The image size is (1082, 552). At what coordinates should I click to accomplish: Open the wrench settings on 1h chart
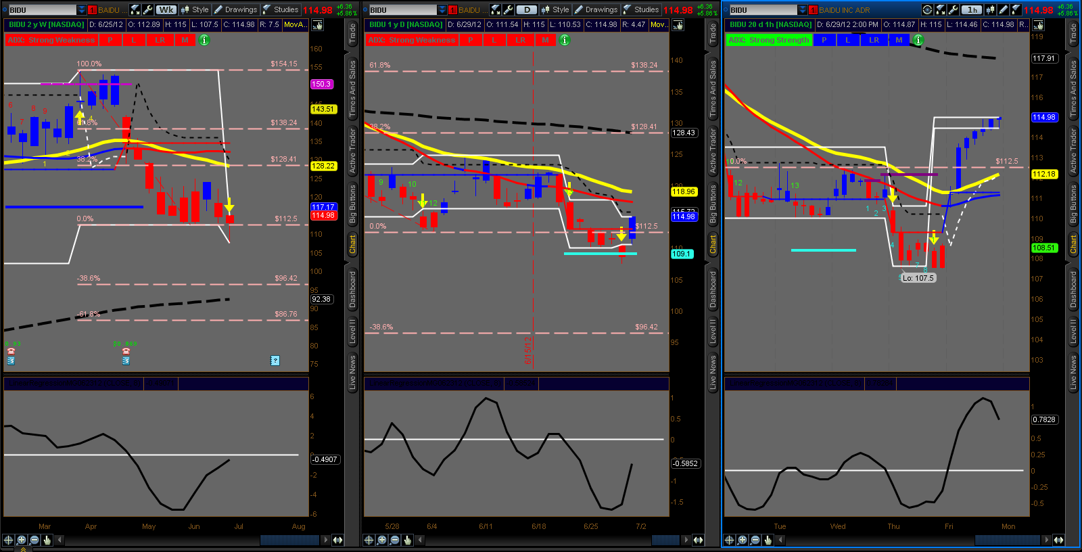coord(953,9)
